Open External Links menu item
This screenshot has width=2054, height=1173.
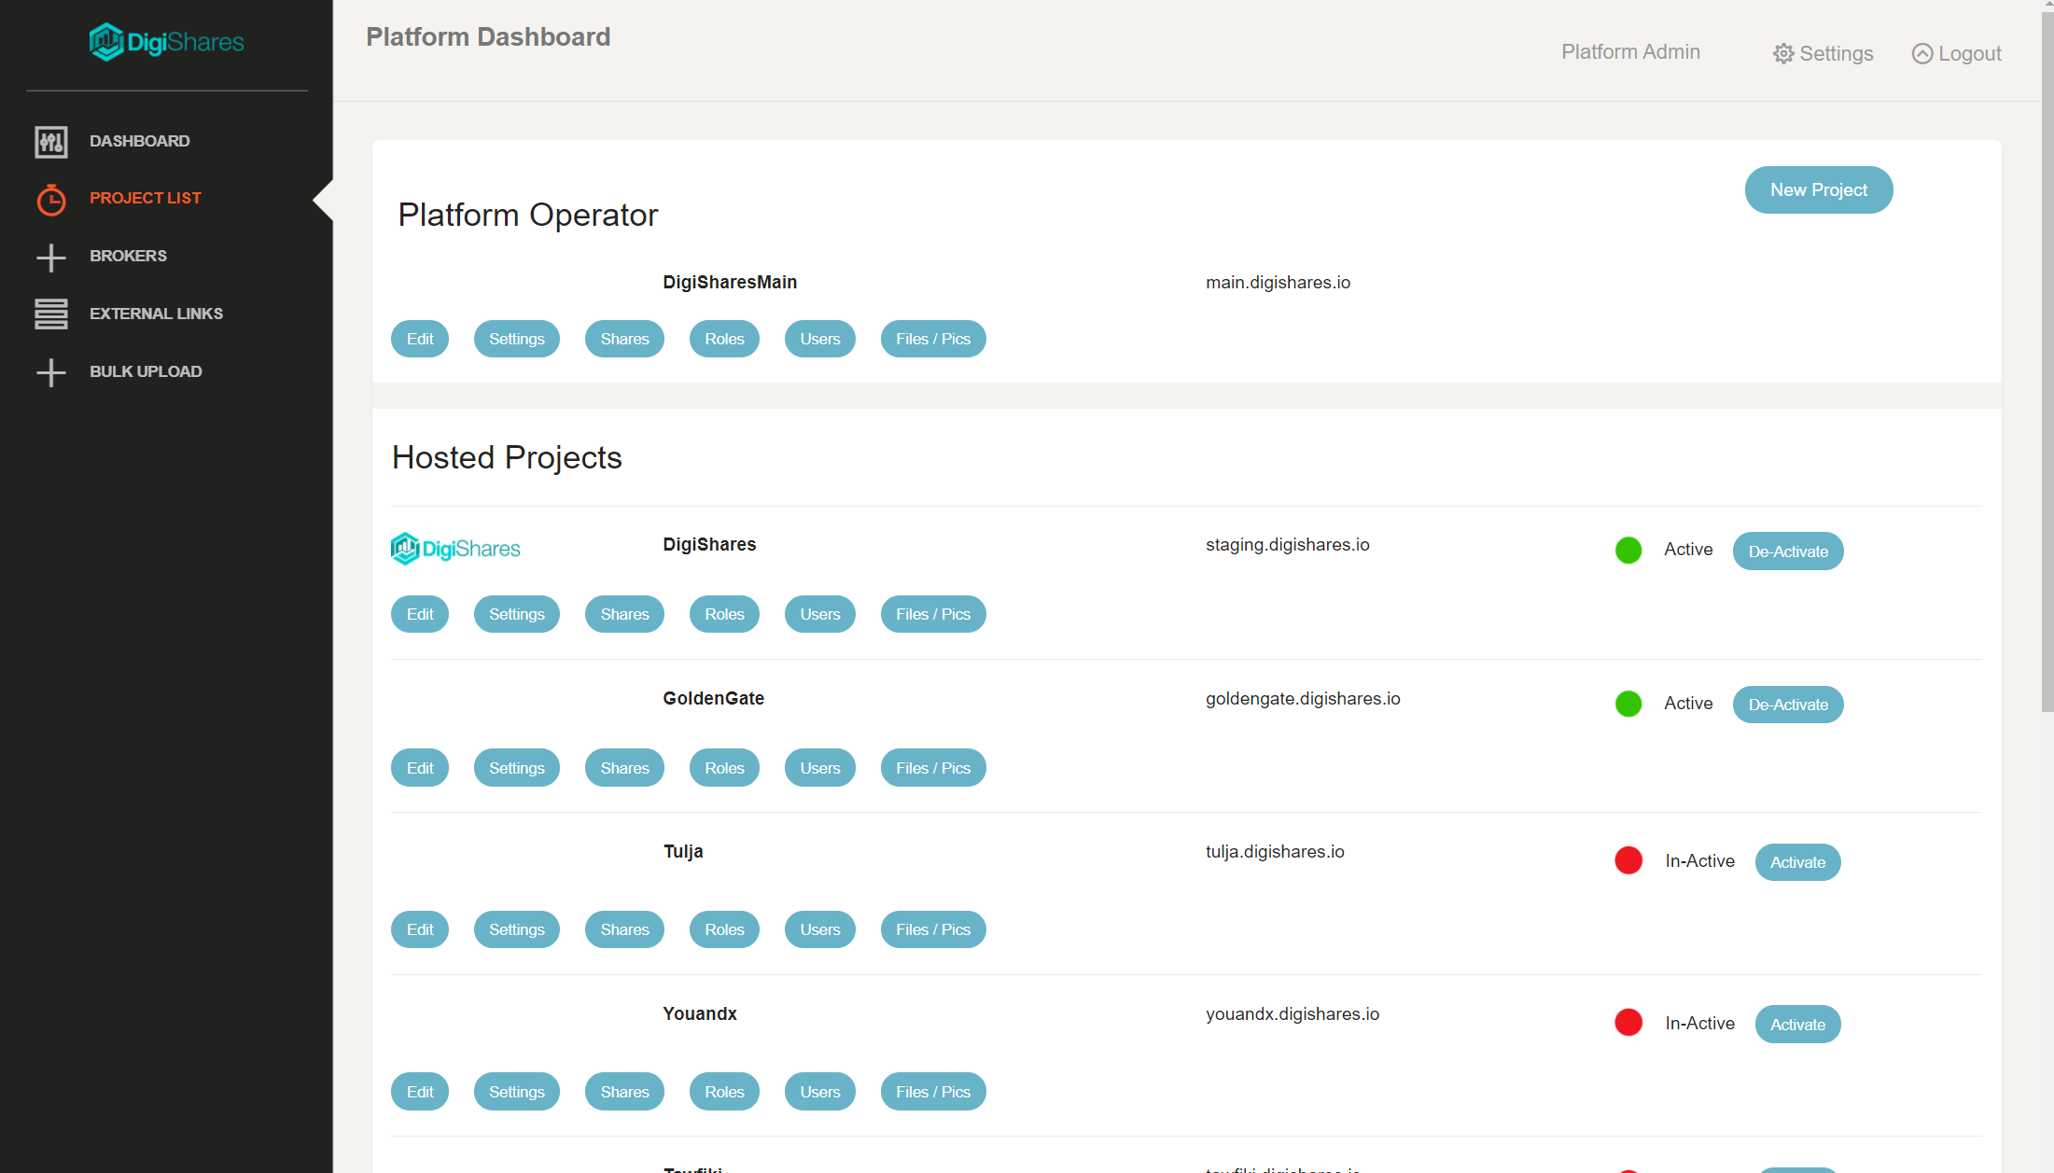pyautogui.click(x=156, y=314)
